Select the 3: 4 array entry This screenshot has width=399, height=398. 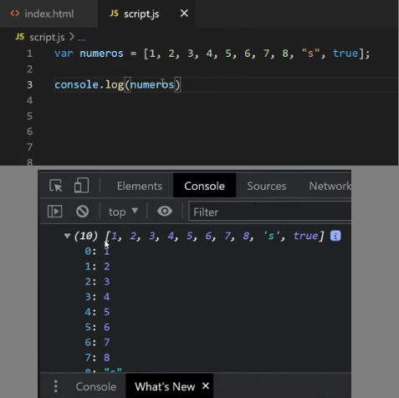[97, 297]
